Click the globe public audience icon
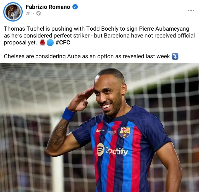 39,13
